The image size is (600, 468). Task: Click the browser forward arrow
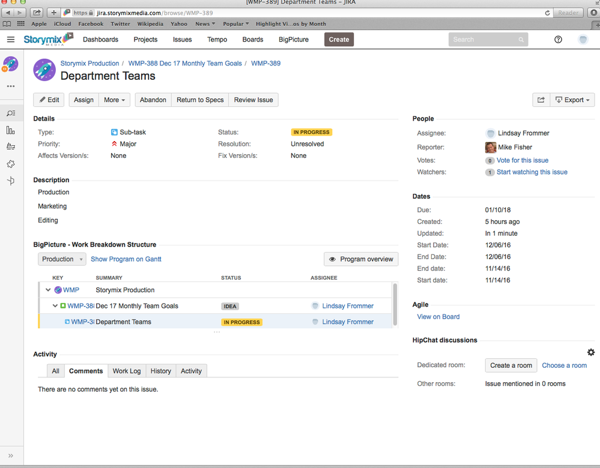click(x=19, y=13)
